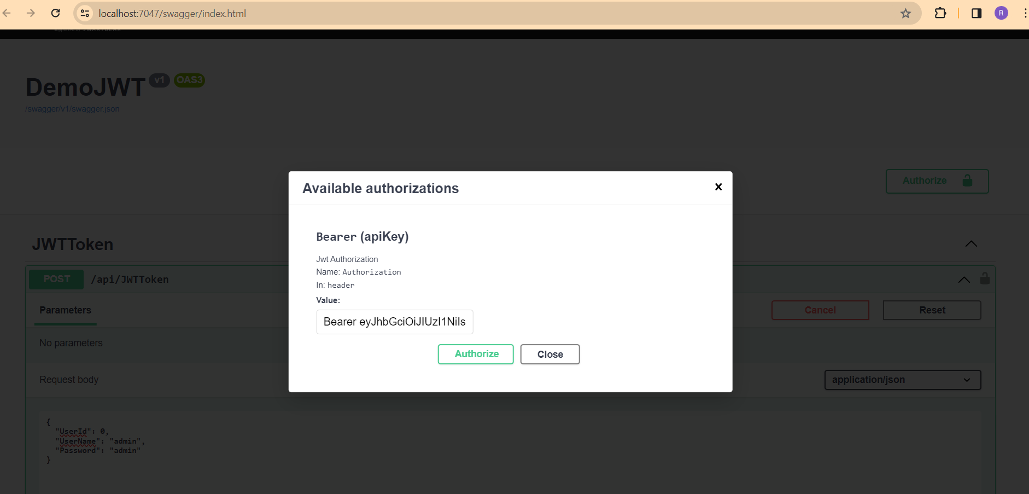
Task: Click the 'Jwt Authorization' description
Action: (x=347, y=259)
